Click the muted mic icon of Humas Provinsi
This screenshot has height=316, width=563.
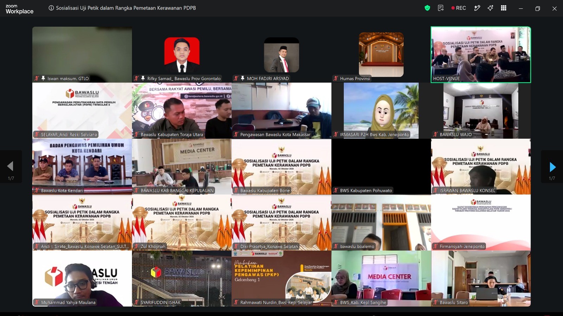point(336,79)
